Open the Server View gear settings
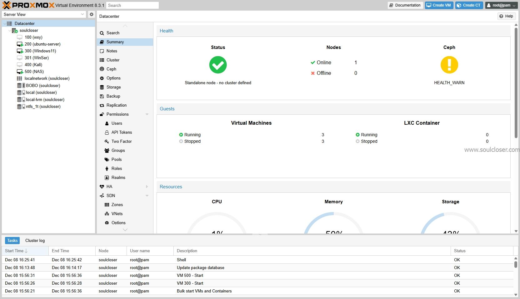This screenshot has height=299, width=520. coord(91,14)
